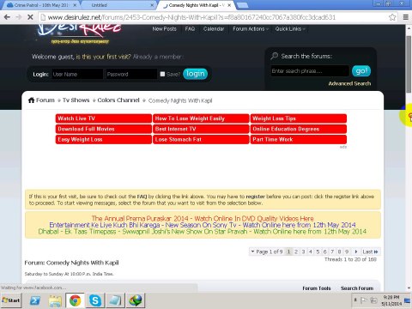Click Easy Weight Loss ad link
412x309 pixels.
(104, 139)
